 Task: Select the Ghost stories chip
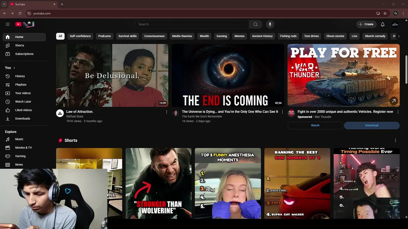[335, 36]
